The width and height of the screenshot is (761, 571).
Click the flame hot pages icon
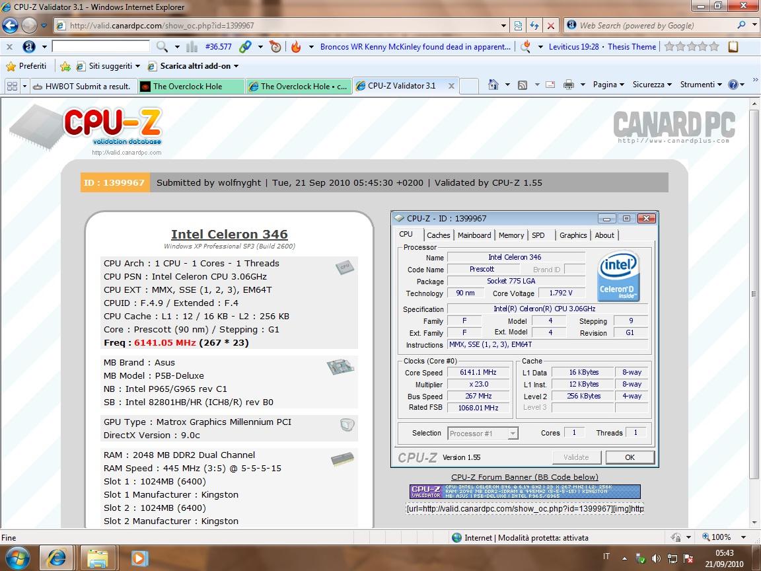(x=296, y=47)
